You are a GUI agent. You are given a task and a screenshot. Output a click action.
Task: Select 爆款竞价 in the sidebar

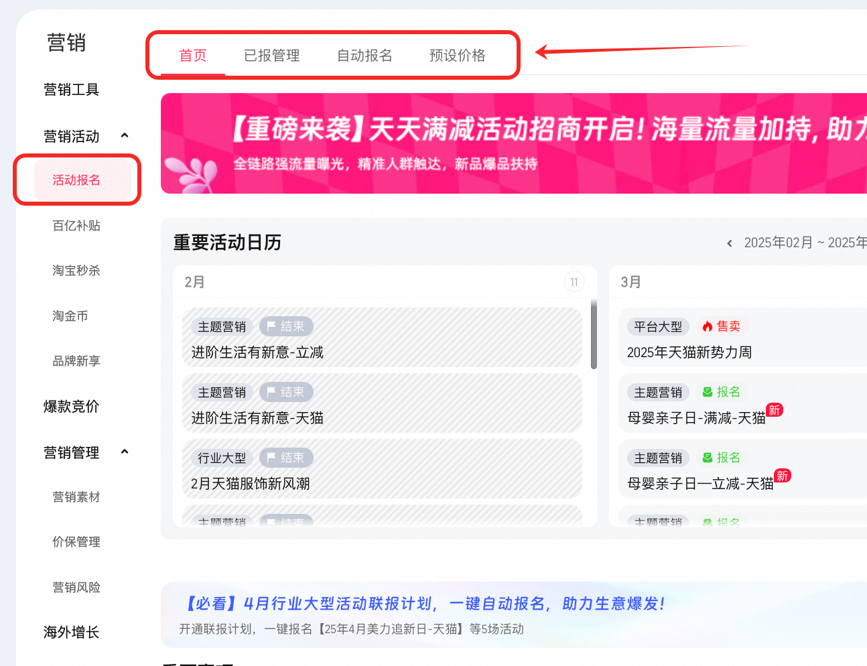tap(71, 407)
